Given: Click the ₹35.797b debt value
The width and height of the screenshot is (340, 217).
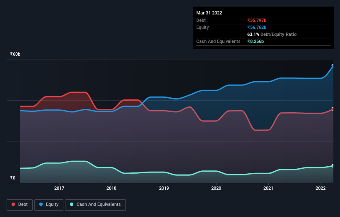Looking at the screenshot, I should coord(257,20).
